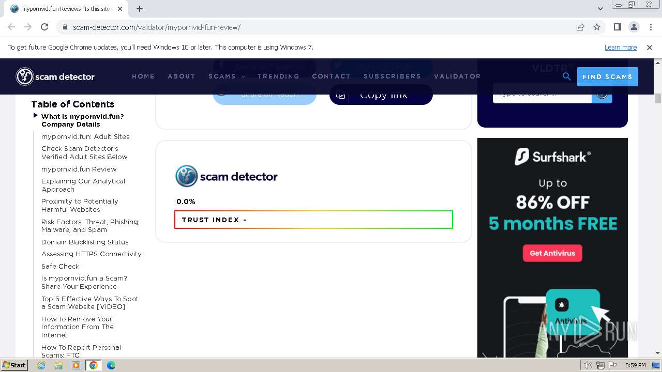662x372 pixels.
Task: Click the FIND SCAMS button
Action: tap(608, 76)
